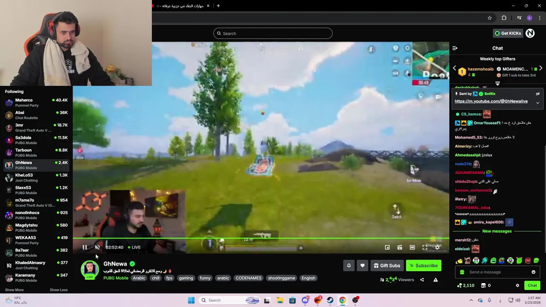Viewport: 546px width, 307px height.
Task: View your 2,110 channel points
Action: [465, 285]
